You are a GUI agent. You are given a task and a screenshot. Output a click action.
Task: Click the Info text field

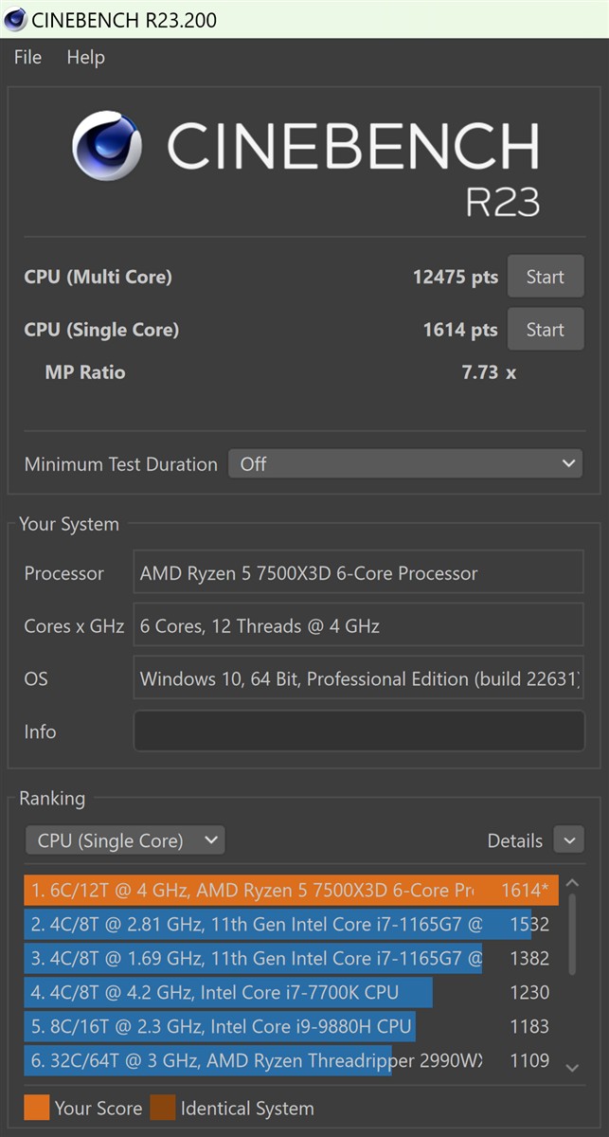coord(359,731)
